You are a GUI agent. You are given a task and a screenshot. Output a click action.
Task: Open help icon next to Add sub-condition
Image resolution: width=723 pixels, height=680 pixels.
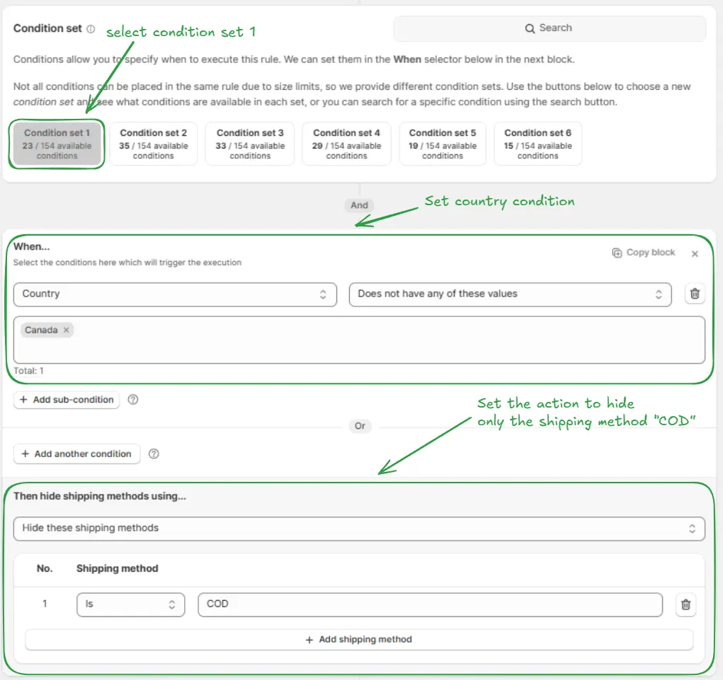click(x=133, y=400)
